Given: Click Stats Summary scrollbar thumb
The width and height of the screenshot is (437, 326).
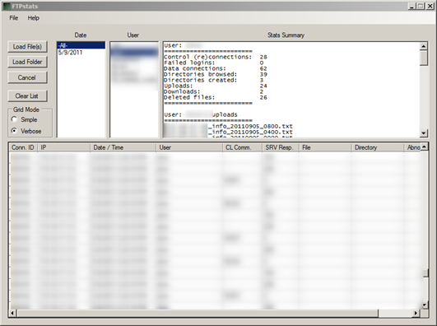Looking at the screenshot, I should pos(423,58).
